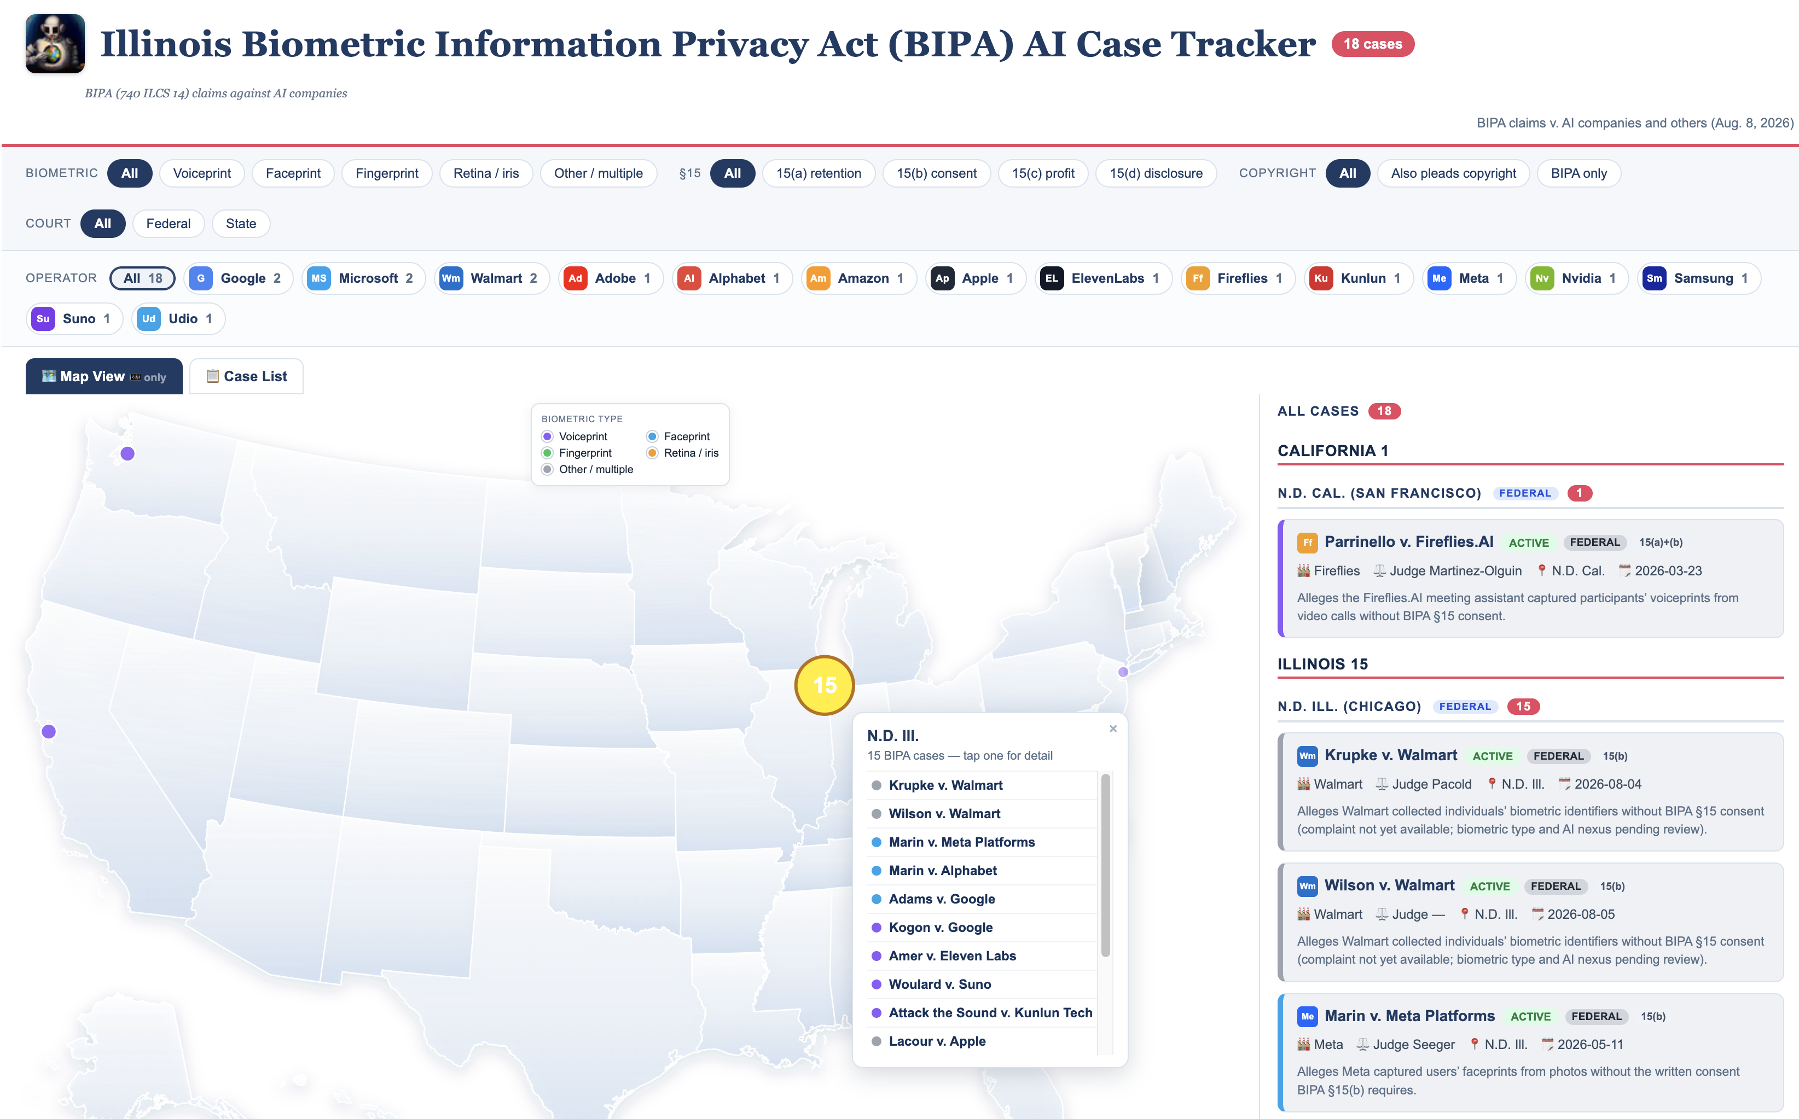Select All under Biometric filter
This screenshot has height=1119, width=1799.
pyautogui.click(x=130, y=173)
